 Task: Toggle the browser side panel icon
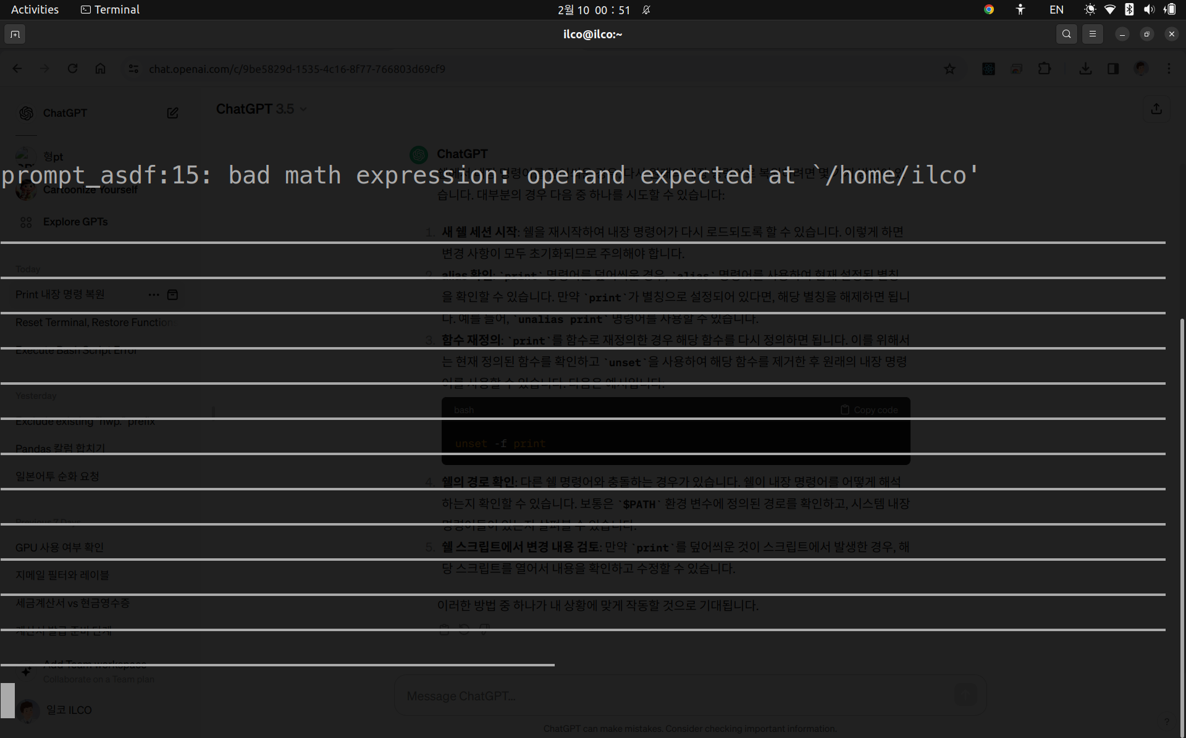click(1113, 69)
